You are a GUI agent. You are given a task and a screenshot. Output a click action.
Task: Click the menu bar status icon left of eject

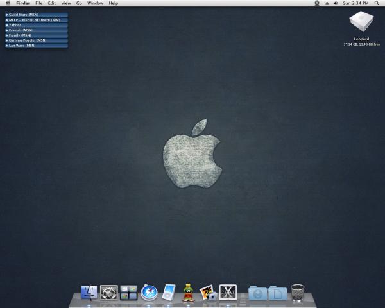tap(317, 3)
